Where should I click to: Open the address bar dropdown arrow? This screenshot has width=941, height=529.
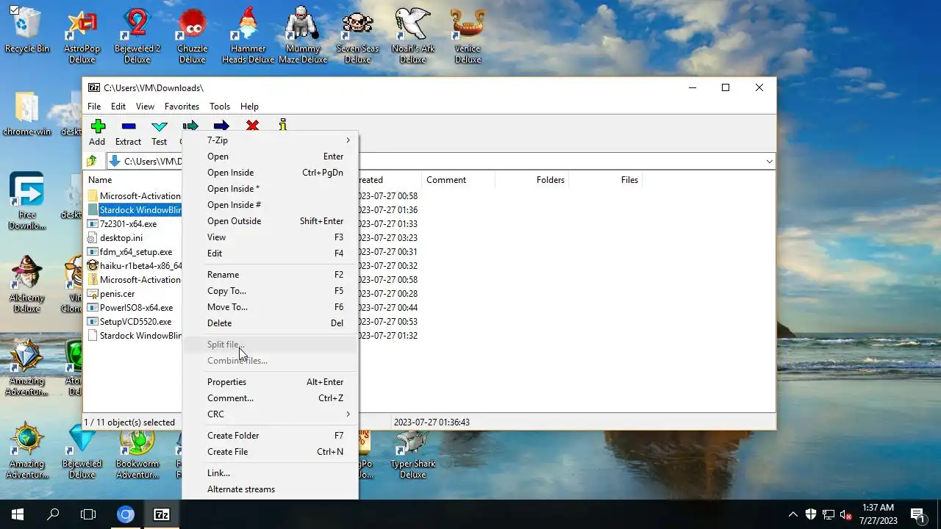769,162
